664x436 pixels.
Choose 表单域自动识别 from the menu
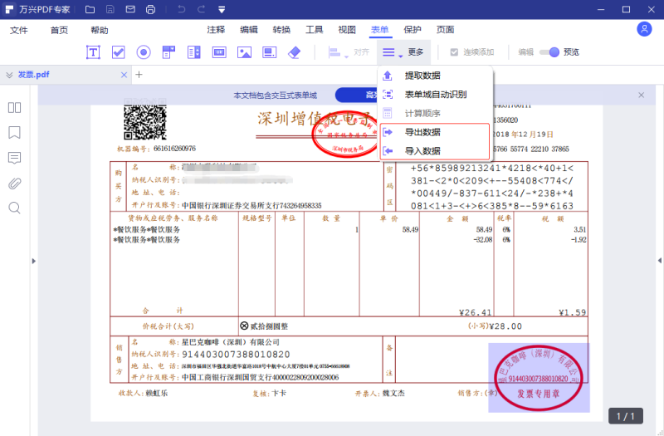(x=435, y=95)
